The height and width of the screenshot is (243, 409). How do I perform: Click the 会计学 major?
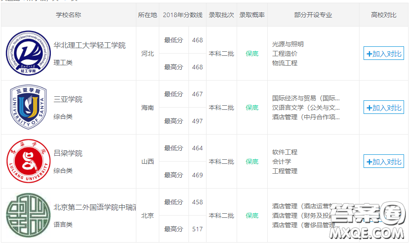282,162
